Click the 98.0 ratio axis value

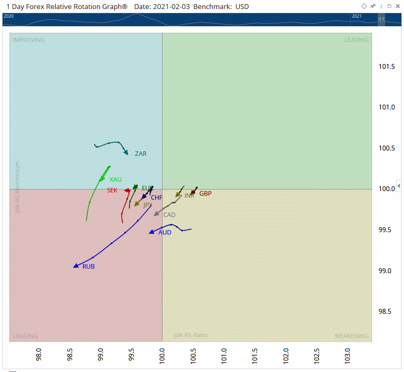pos(39,354)
